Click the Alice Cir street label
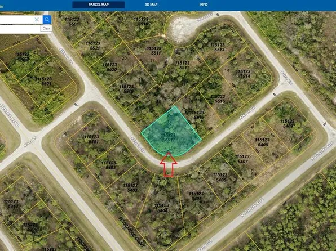Screen dimensions: 336x251 [286, 78]
